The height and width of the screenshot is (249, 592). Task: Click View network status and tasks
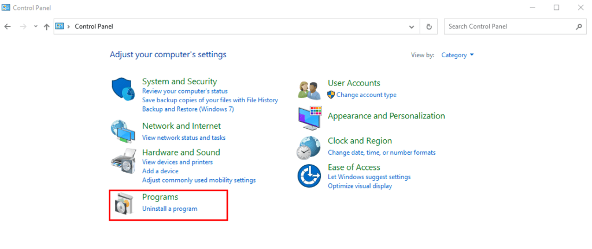coord(184,137)
